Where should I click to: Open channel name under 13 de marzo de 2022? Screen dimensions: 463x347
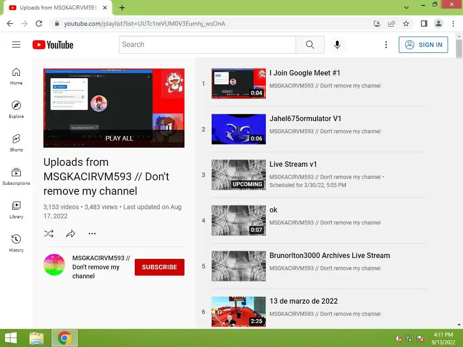tap(325, 314)
